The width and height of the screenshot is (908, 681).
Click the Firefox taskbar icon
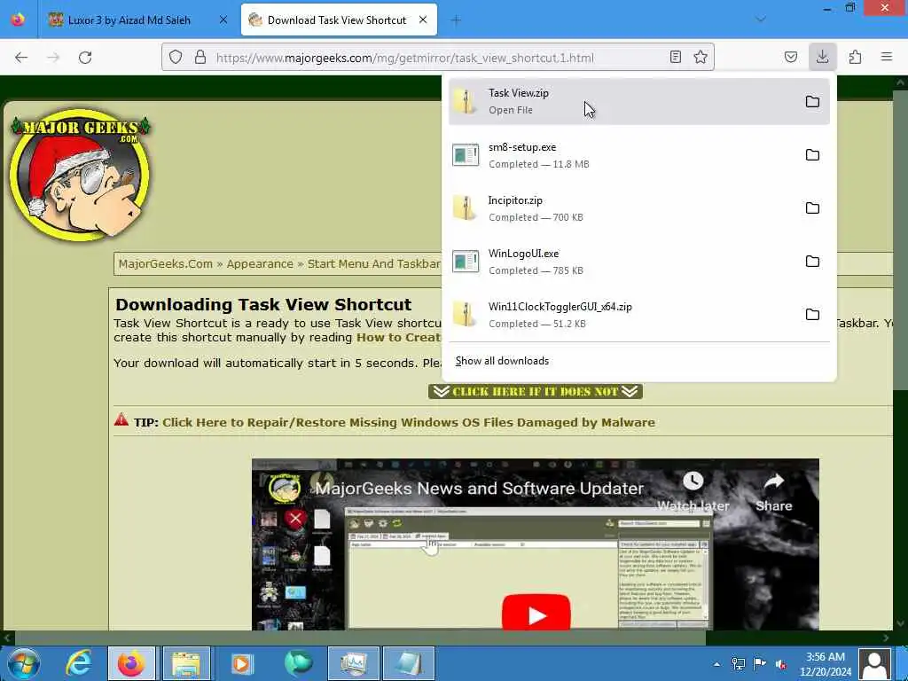[131, 663]
